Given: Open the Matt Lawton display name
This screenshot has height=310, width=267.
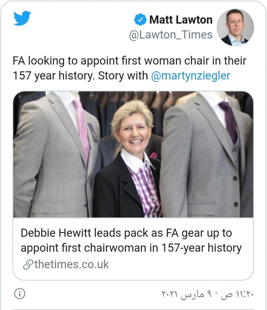Looking at the screenshot, I should pyautogui.click(x=180, y=19).
